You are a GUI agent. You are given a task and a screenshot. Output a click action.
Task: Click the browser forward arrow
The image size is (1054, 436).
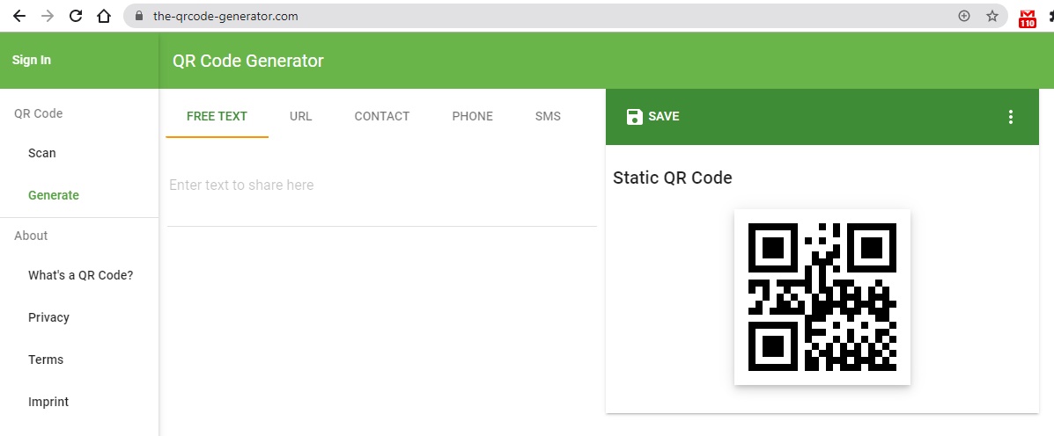47,16
